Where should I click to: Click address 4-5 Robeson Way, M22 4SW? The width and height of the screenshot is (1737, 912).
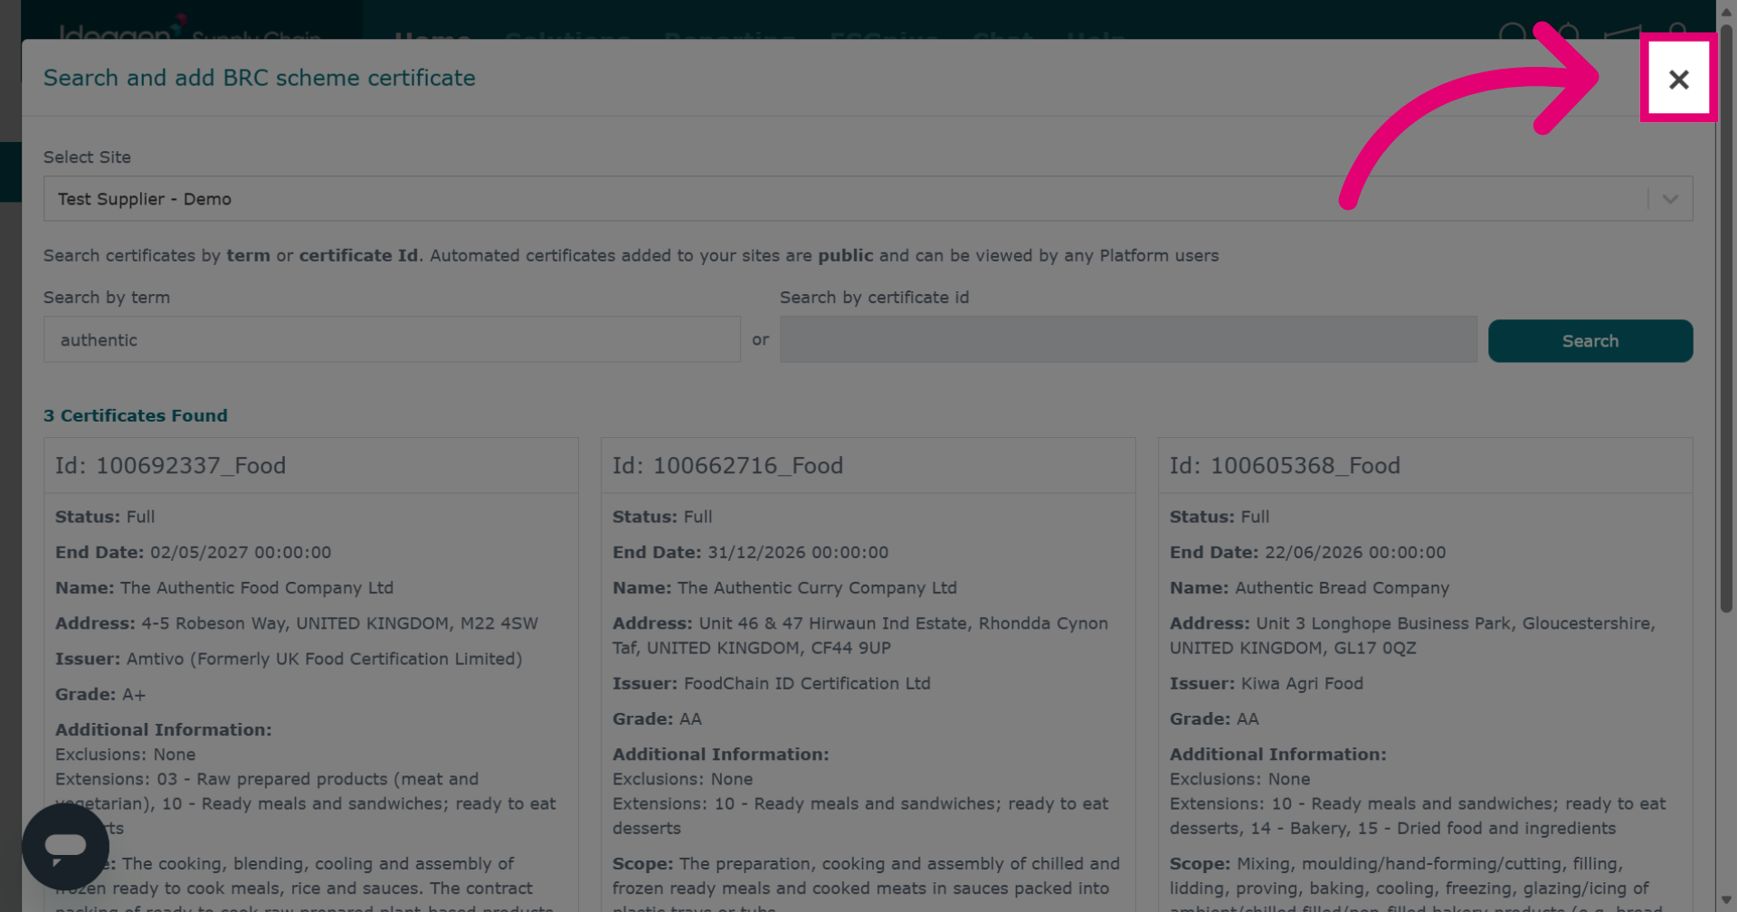[x=297, y=624]
